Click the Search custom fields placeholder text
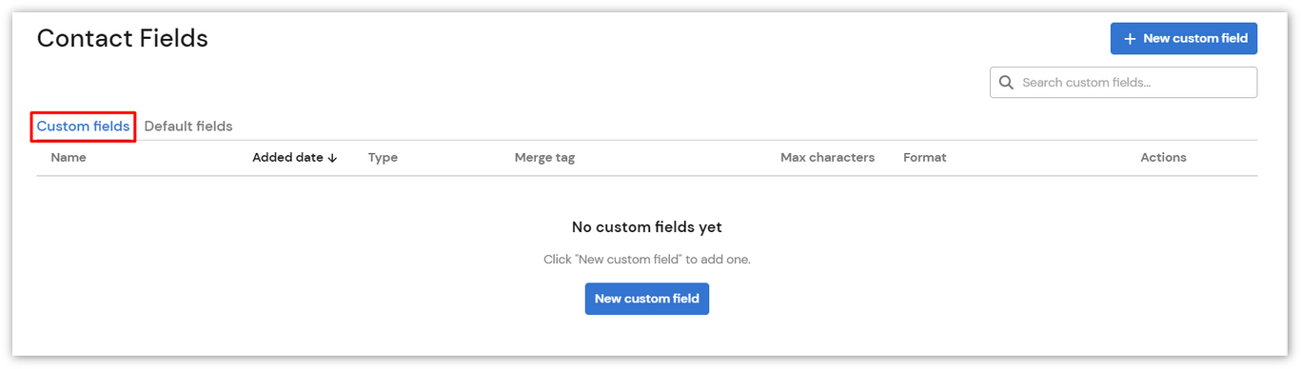The width and height of the screenshot is (1301, 369). point(1086,83)
